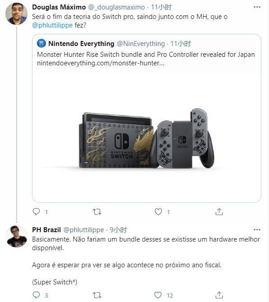Open PH Brazil's profile picture

(x=17, y=236)
